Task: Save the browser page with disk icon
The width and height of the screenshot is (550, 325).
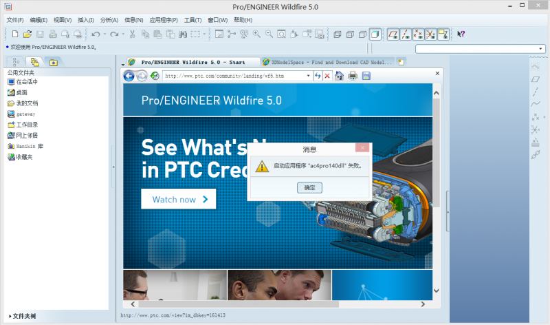Action: [x=366, y=76]
